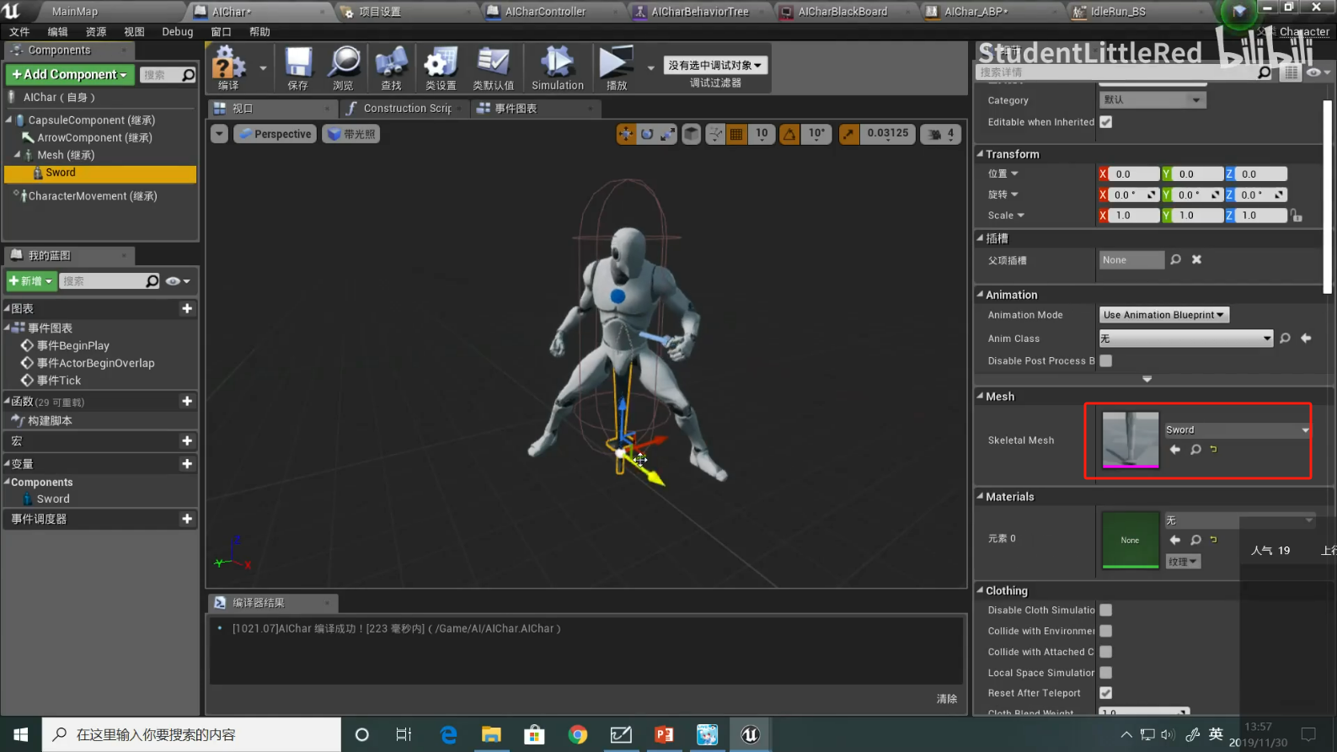Click the Simulation toolbar icon
1337x752 pixels.
pos(557,68)
